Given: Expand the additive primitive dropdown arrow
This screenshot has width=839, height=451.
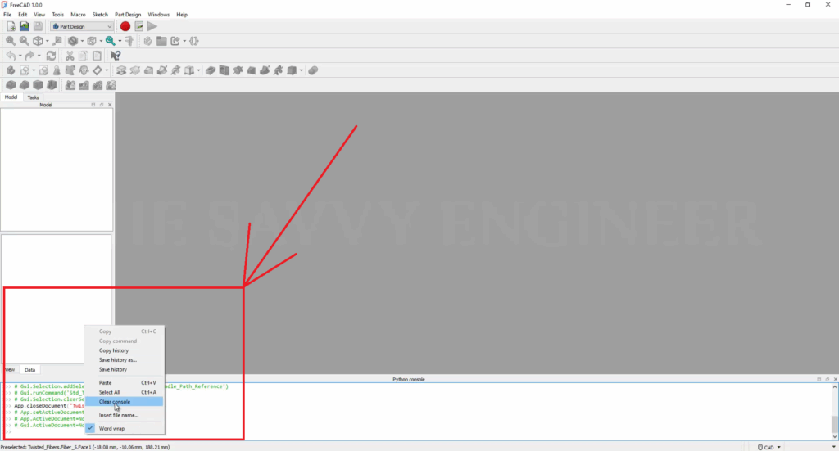Looking at the screenshot, I should coord(198,70).
